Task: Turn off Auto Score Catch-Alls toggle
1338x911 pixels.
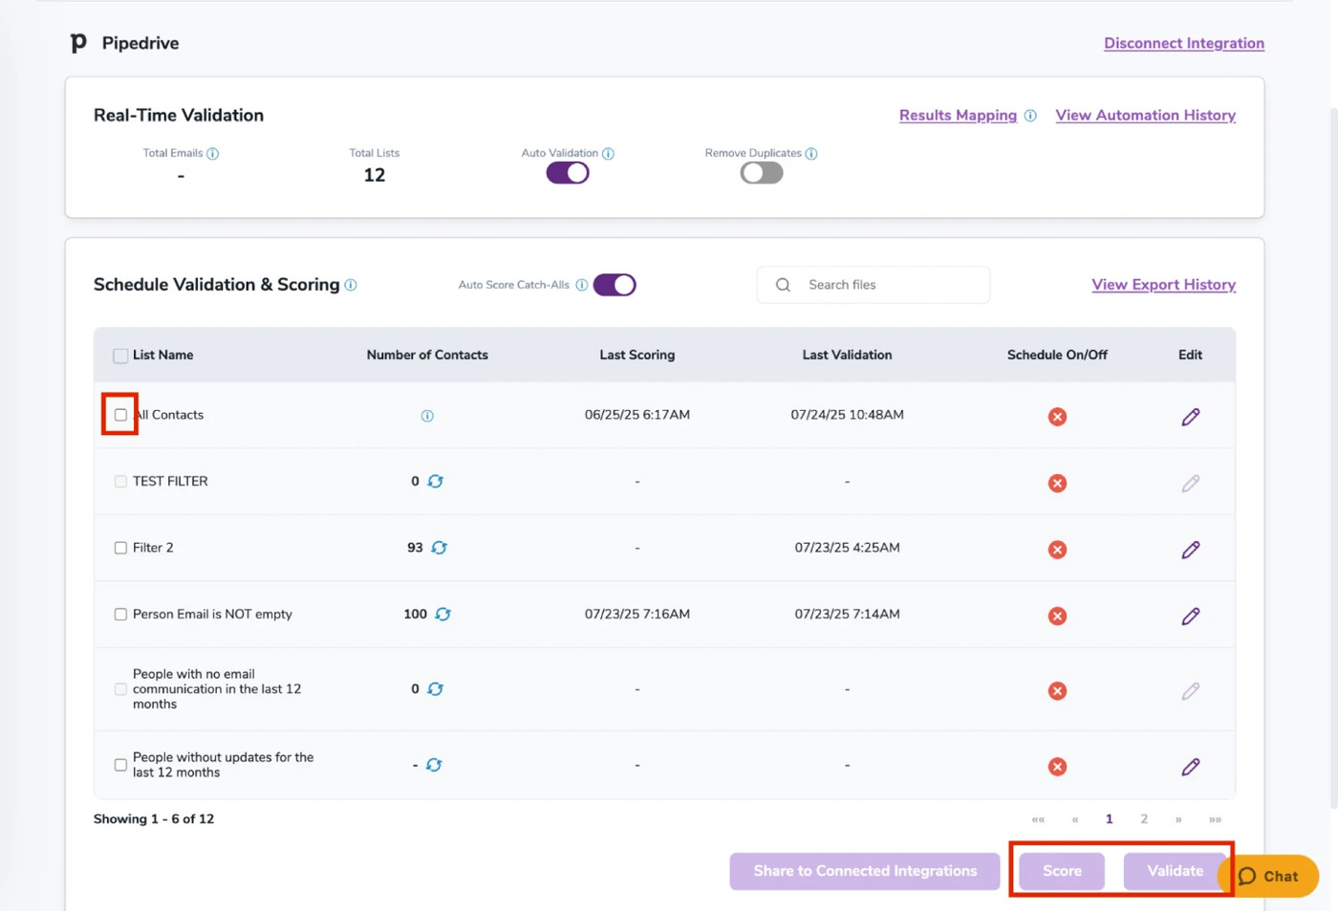Action: point(615,285)
